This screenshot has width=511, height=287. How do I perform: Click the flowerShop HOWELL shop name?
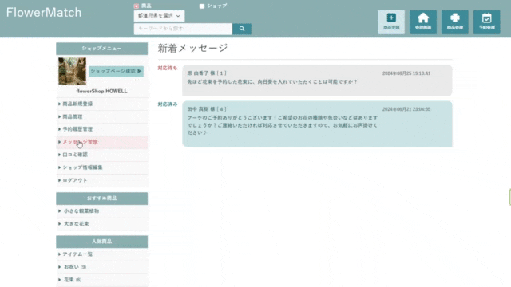[101, 91]
